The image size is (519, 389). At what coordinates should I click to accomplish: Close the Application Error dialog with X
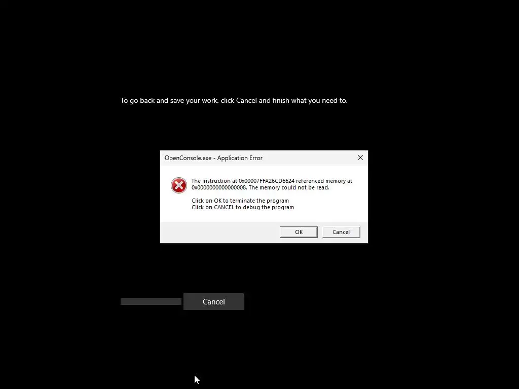pos(360,158)
